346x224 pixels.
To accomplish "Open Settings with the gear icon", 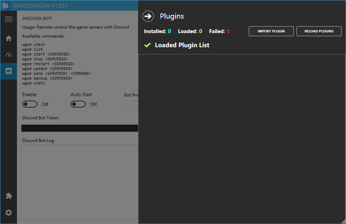I will (x=9, y=212).
